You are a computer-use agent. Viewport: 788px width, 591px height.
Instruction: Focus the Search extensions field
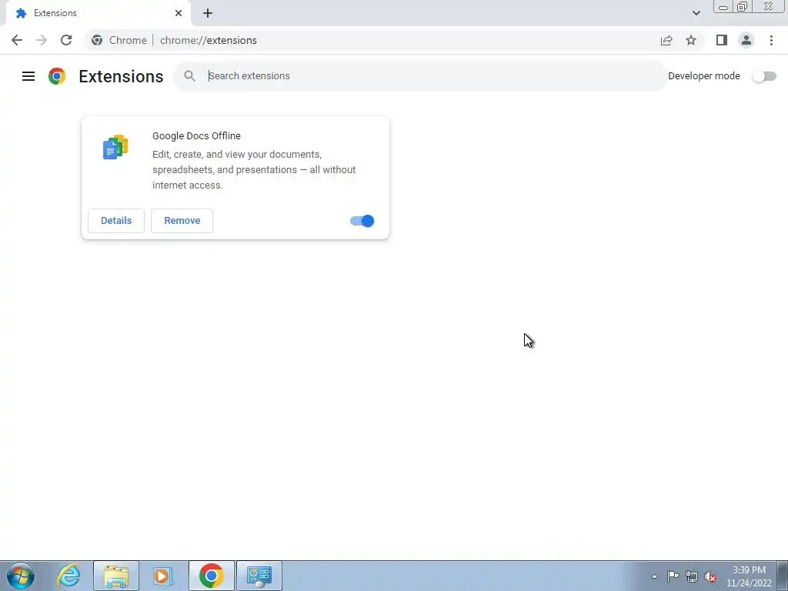pyautogui.click(x=419, y=76)
